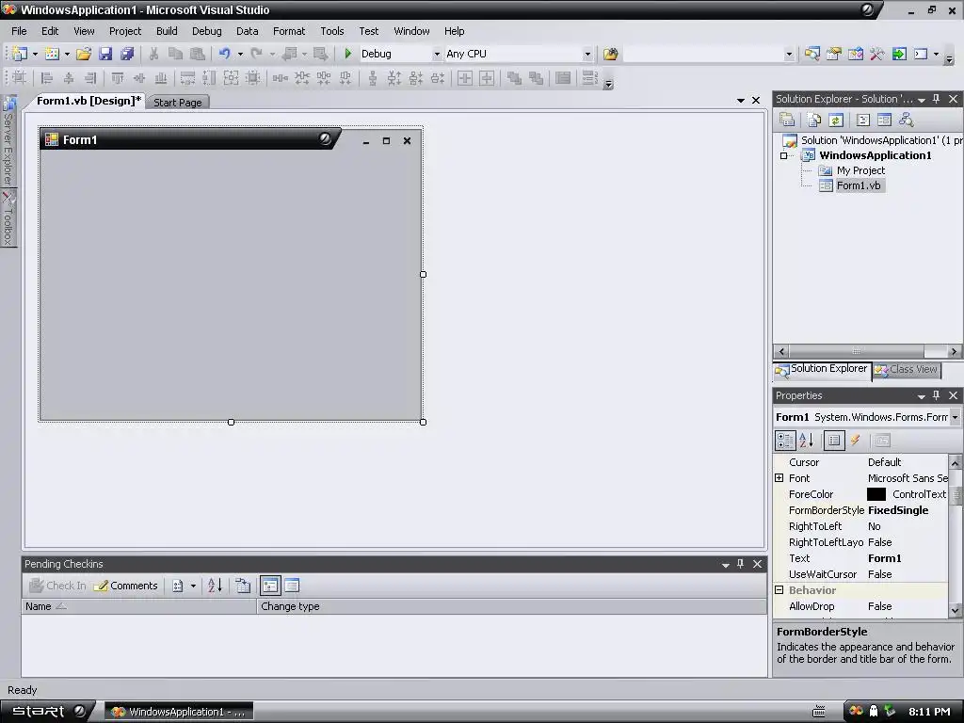Click the Align to Grid layout icon
The width and height of the screenshot is (964, 723).
(20, 78)
